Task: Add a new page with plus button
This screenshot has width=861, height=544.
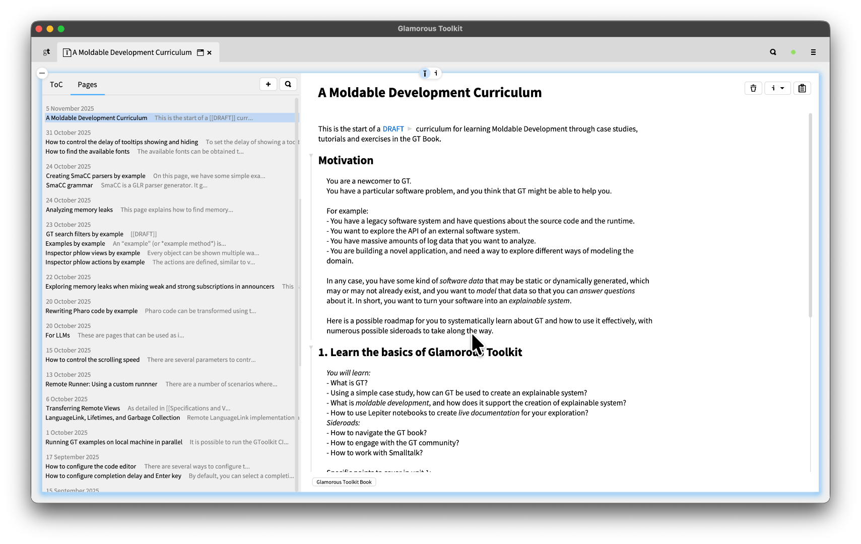Action: pos(268,84)
